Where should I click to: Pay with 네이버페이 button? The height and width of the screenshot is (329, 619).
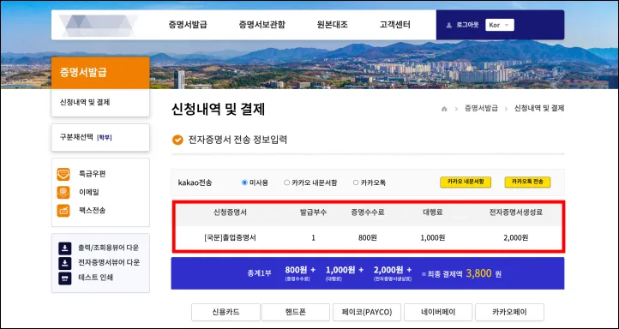[438, 312]
